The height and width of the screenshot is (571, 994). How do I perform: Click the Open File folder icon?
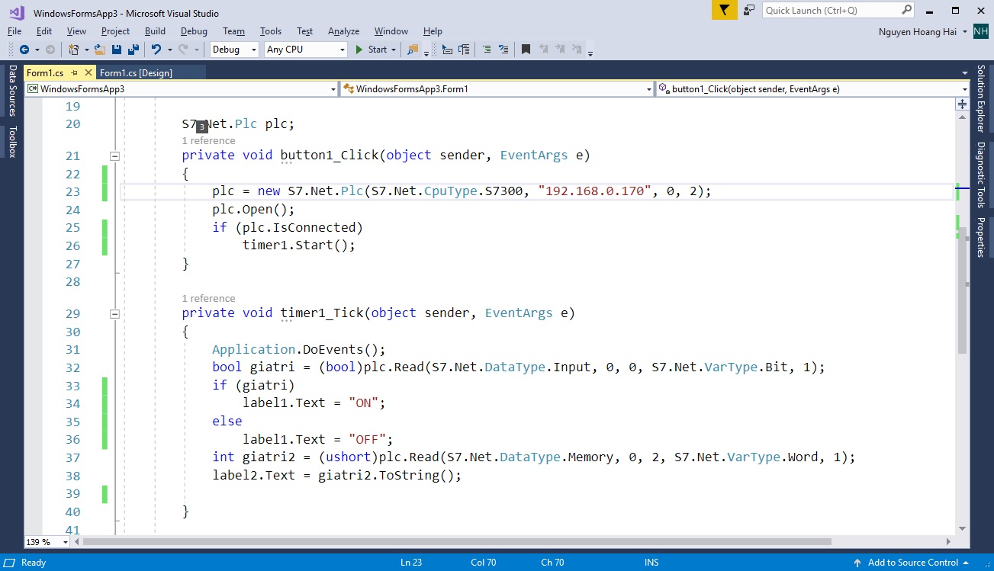tap(101, 50)
